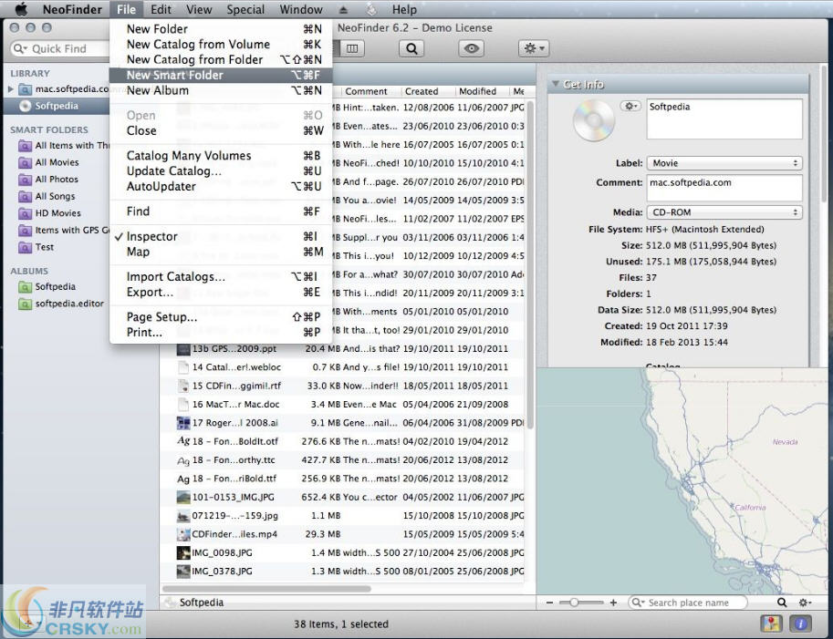The height and width of the screenshot is (639, 833).
Task: Choose Export menu item
Action: 221,292
